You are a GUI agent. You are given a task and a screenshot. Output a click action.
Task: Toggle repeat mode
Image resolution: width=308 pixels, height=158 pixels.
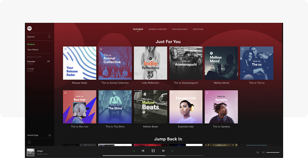[172, 151]
